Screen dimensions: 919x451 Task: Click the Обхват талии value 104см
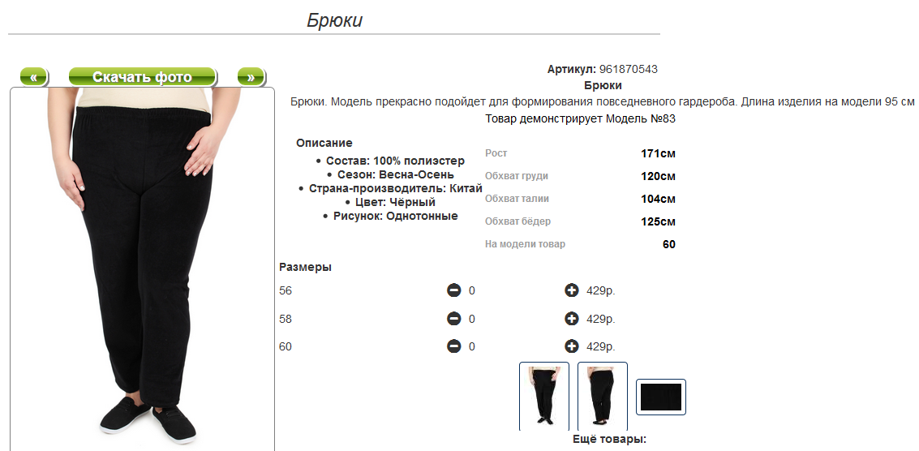[658, 200]
